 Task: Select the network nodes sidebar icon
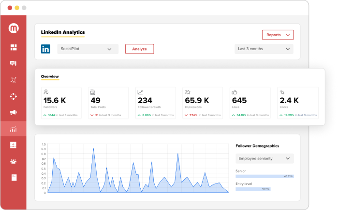(14, 80)
